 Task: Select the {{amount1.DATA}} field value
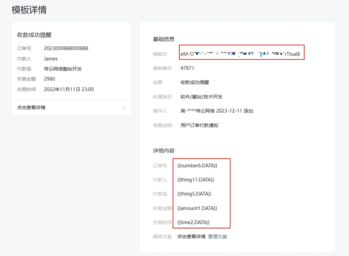(x=197, y=208)
